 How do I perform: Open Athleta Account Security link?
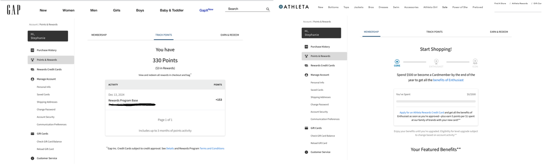point(319,112)
